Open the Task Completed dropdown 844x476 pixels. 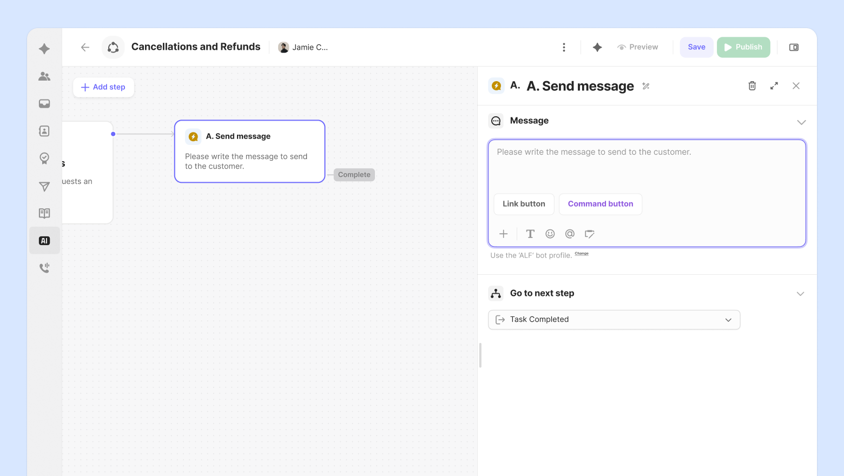(x=614, y=320)
